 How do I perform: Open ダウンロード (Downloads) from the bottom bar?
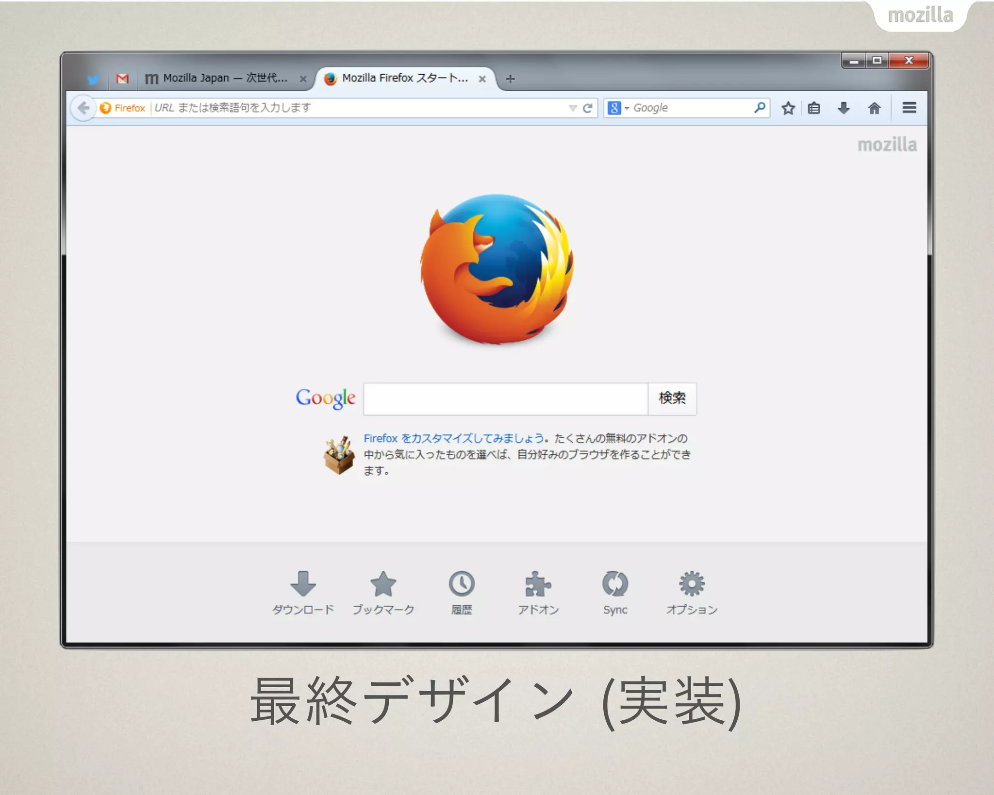pyautogui.click(x=303, y=593)
